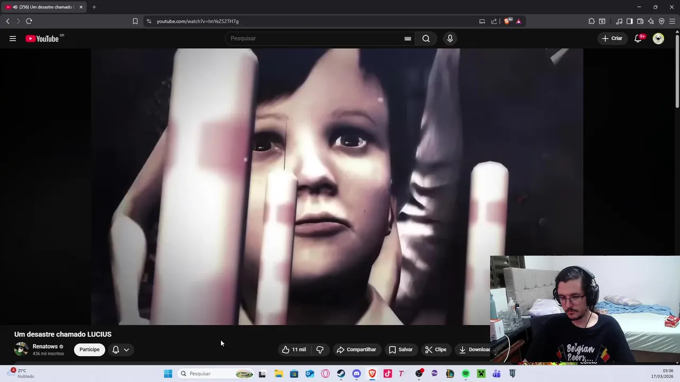Open the clock and date showing 03:36

point(662,374)
